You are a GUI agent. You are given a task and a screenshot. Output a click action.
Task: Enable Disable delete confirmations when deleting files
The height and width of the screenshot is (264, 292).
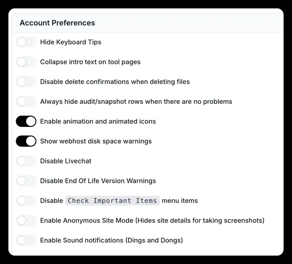pyautogui.click(x=26, y=82)
